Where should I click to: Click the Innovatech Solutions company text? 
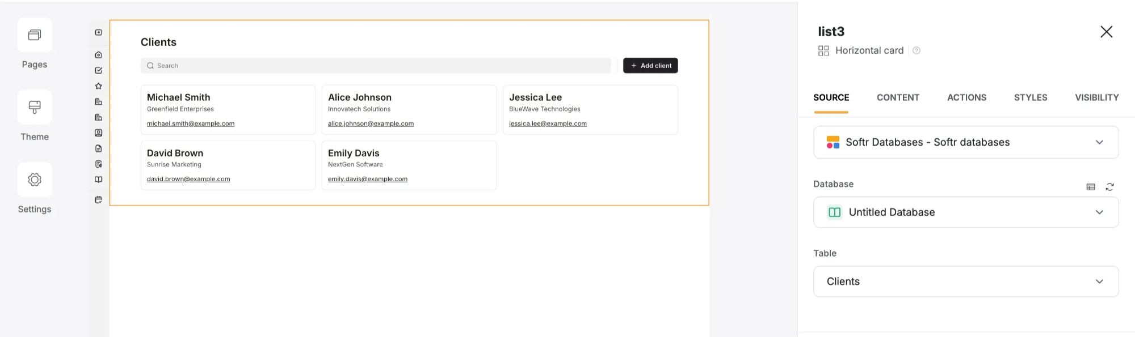coord(359,109)
